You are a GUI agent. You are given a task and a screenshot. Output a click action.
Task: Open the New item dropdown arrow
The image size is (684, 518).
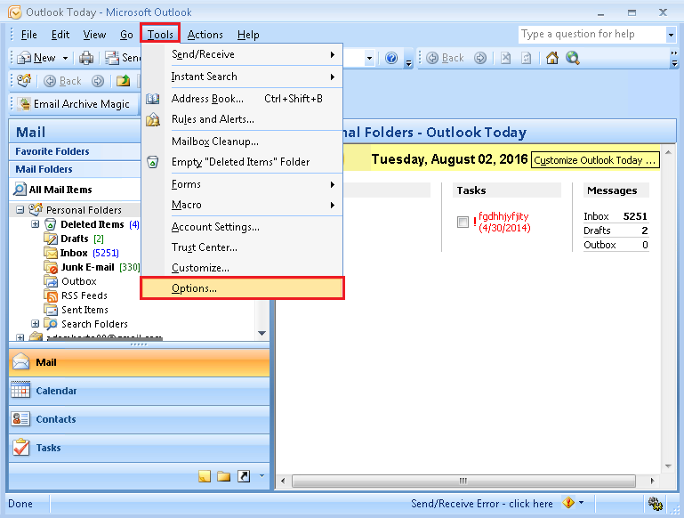[65, 58]
